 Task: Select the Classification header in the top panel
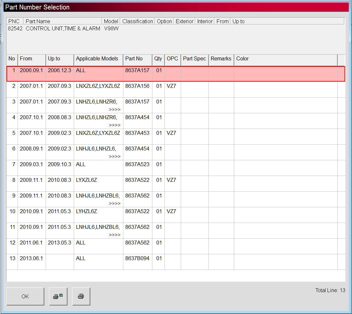137,21
